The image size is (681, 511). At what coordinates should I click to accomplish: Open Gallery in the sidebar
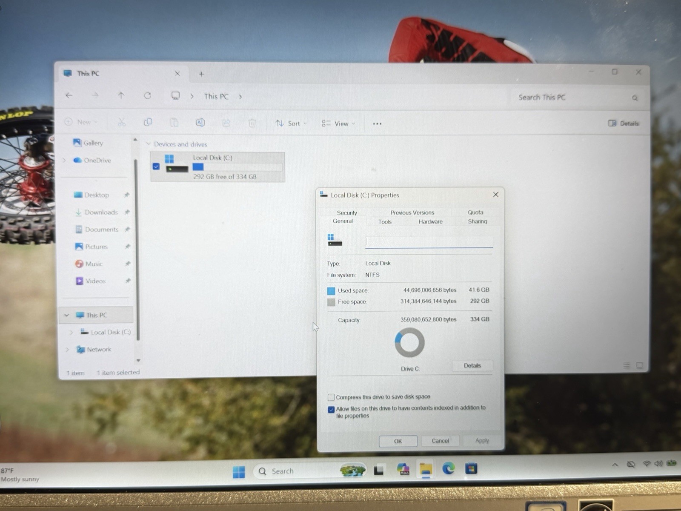click(x=93, y=143)
